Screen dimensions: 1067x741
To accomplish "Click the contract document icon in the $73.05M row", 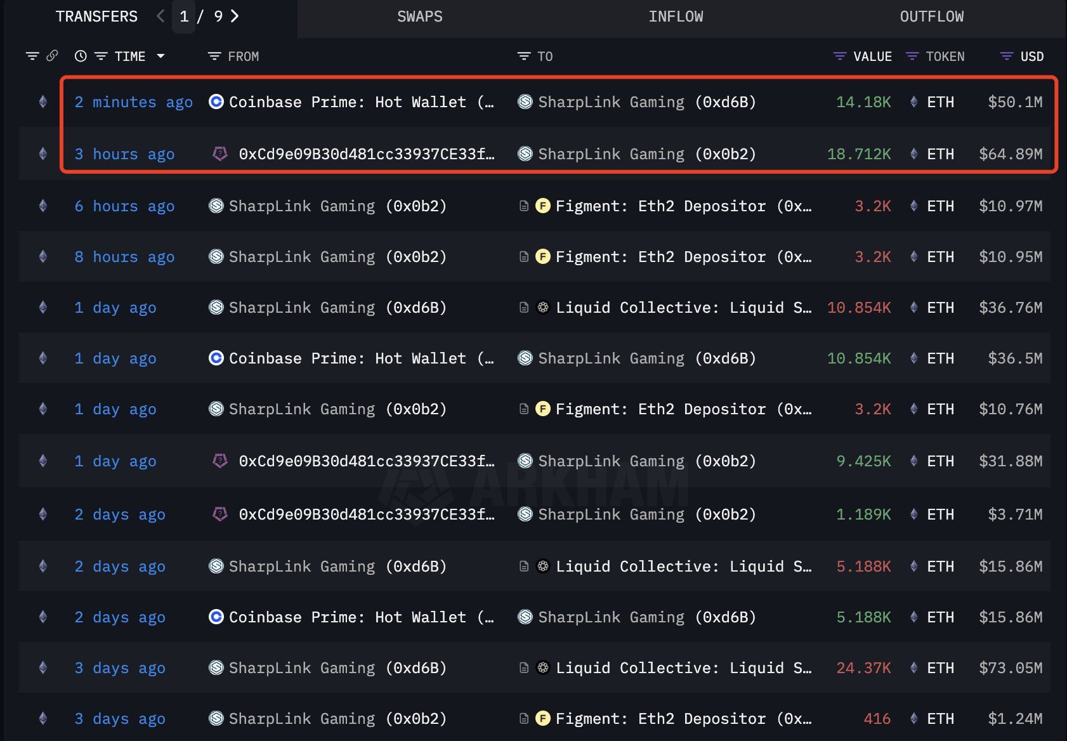I will click(524, 668).
